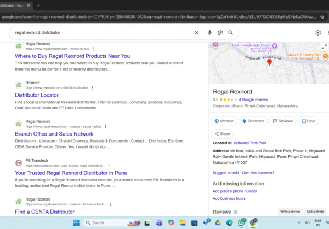The height and width of the screenshot is (229, 329).
Task: Open new browser tab
Action: (38, 5)
